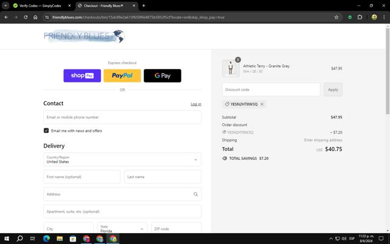Go back to the previous page

[x=6, y=17]
